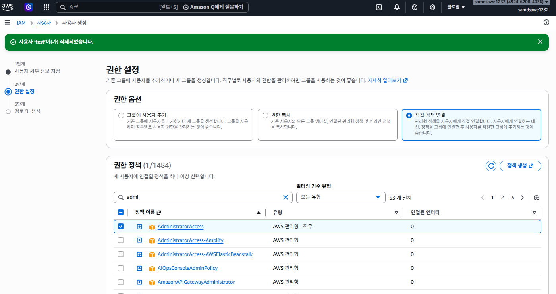Open the AIOpsConsoleAdminPolicy link
The image size is (556, 294).
tap(187, 268)
